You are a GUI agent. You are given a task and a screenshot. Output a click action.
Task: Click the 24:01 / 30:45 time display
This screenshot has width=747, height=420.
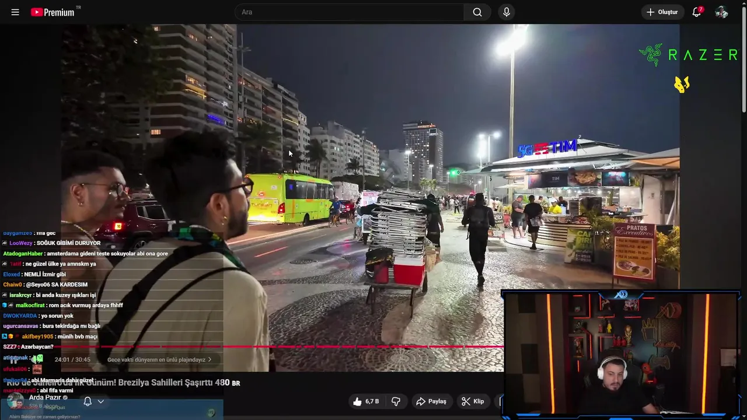(72, 360)
